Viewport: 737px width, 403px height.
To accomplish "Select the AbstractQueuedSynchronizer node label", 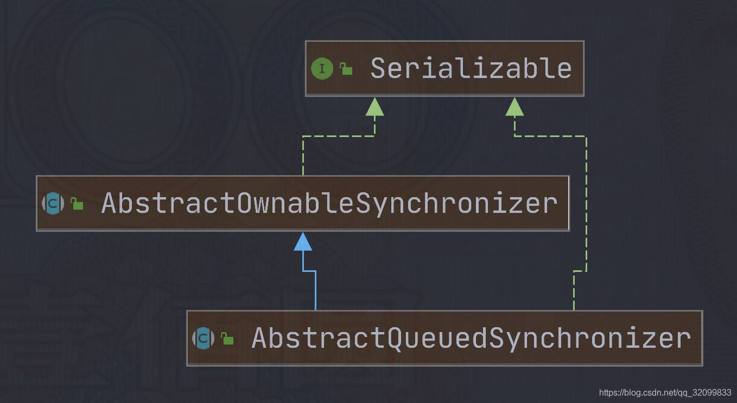I will click(x=472, y=339).
